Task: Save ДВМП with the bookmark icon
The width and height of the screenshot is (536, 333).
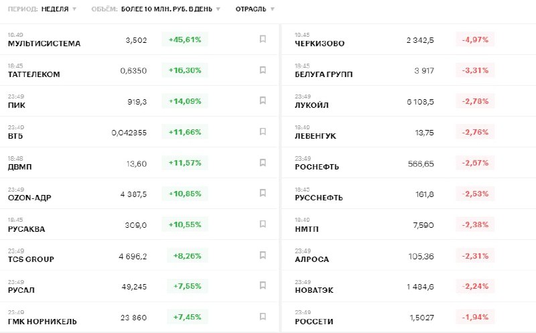Action: (x=263, y=162)
